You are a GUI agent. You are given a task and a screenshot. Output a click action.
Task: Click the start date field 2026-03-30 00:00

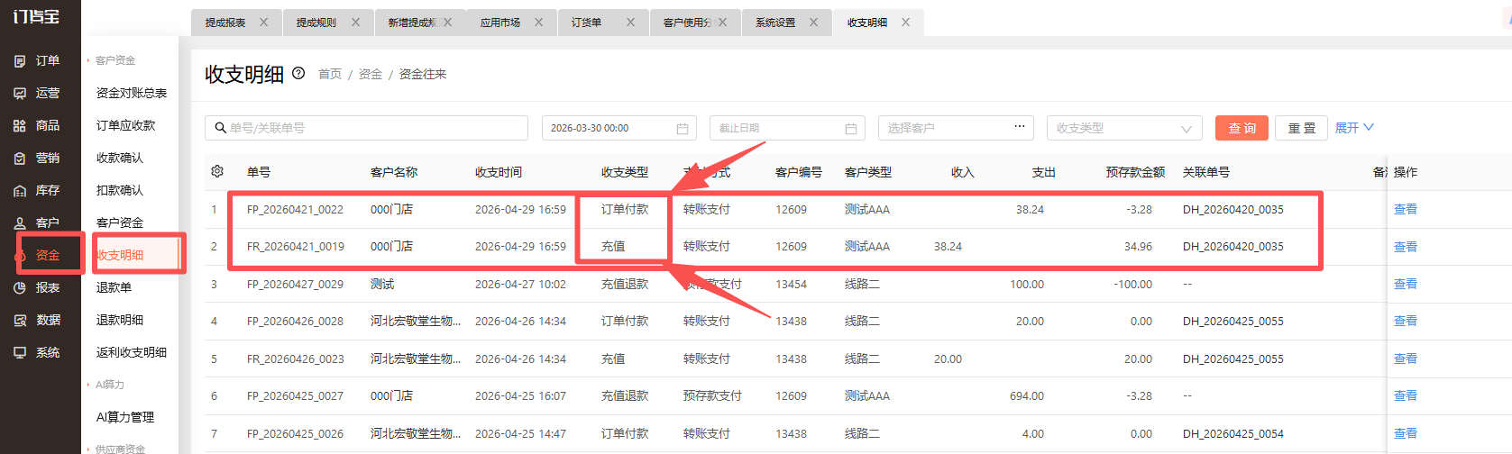click(619, 128)
